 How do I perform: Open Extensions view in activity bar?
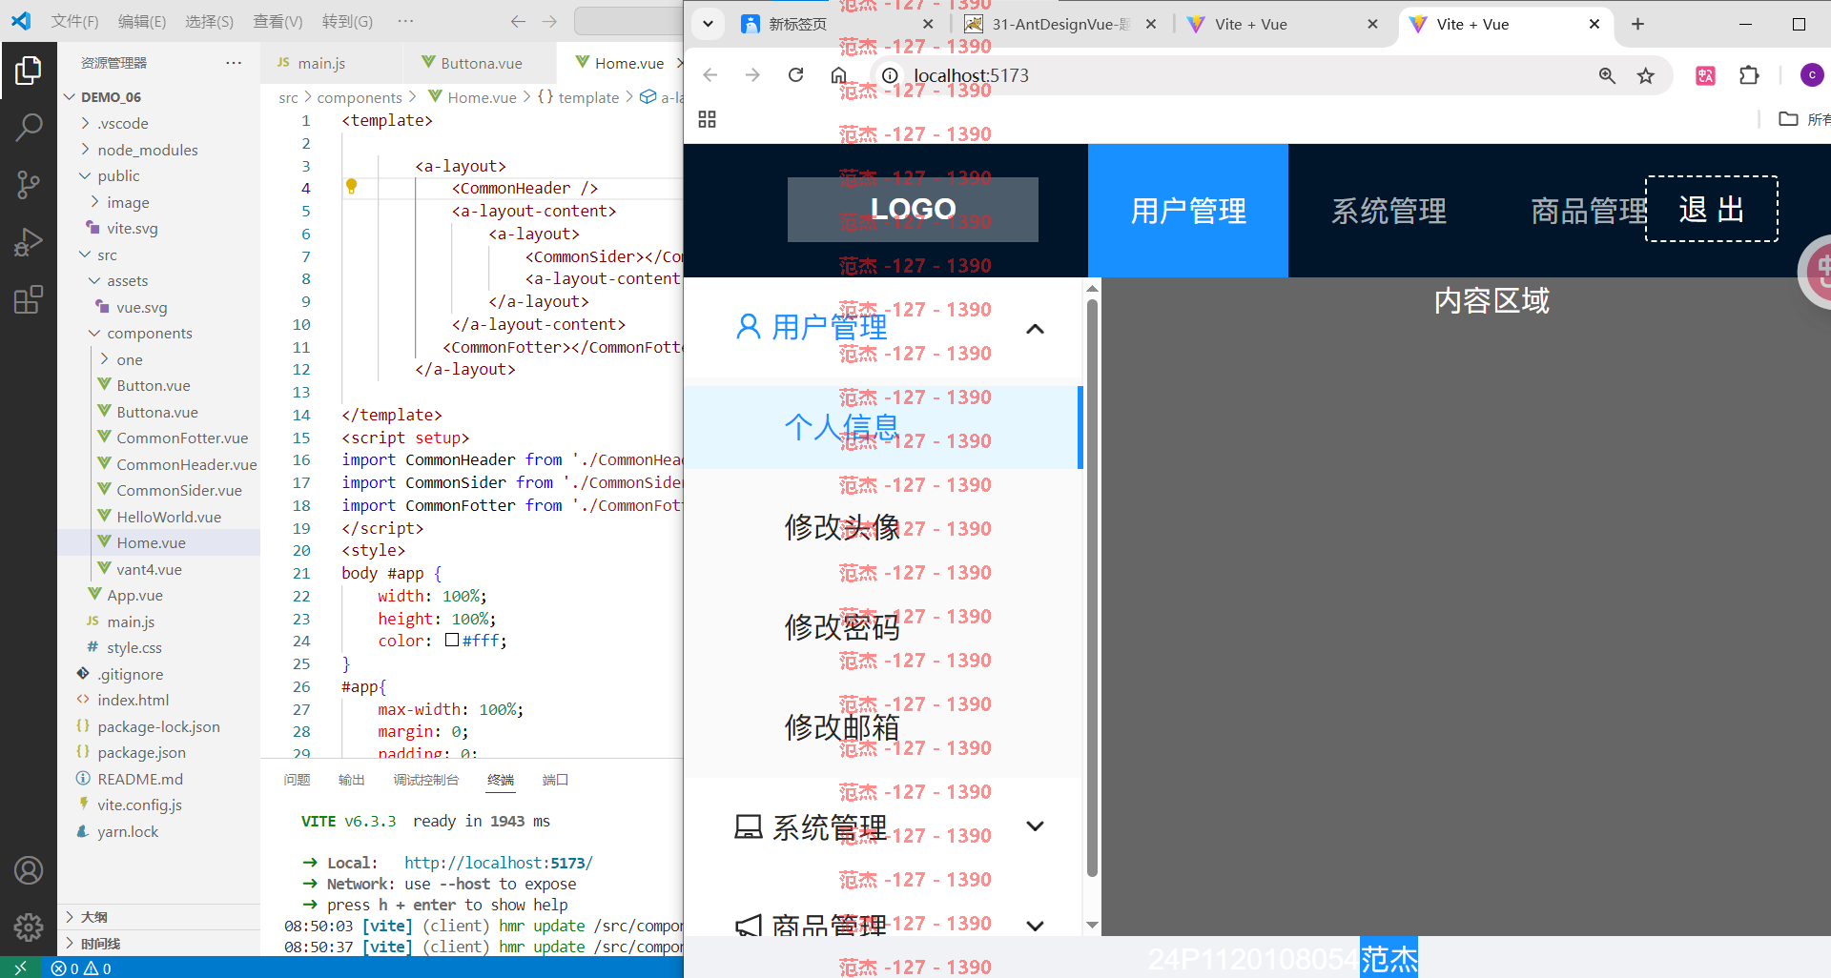[x=29, y=299]
